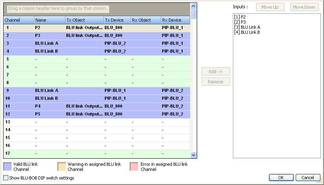This screenshot has height=185, width=324.
Task: Click the Move Up button
Action: pyautogui.click(x=270, y=7)
